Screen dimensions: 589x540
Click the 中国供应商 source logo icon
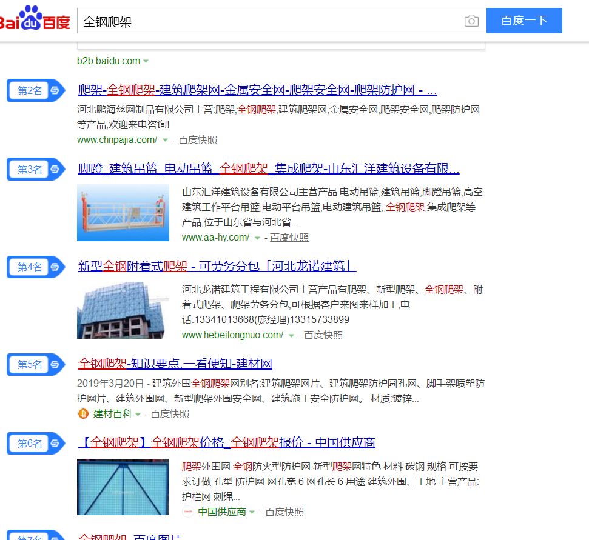coord(188,512)
